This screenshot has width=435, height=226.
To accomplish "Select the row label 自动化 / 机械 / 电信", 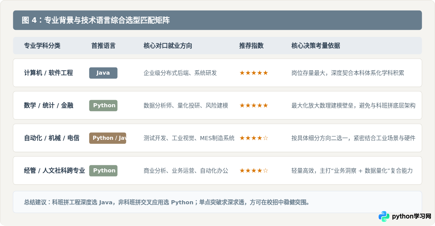I will click(52, 138).
